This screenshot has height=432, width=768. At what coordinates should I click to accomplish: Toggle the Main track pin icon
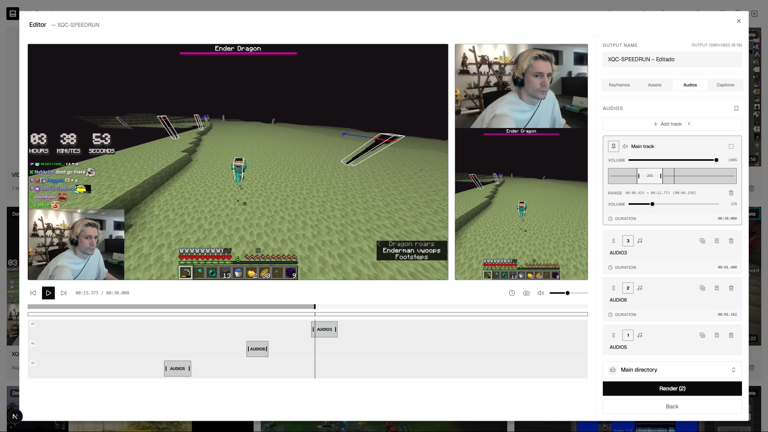click(x=614, y=146)
